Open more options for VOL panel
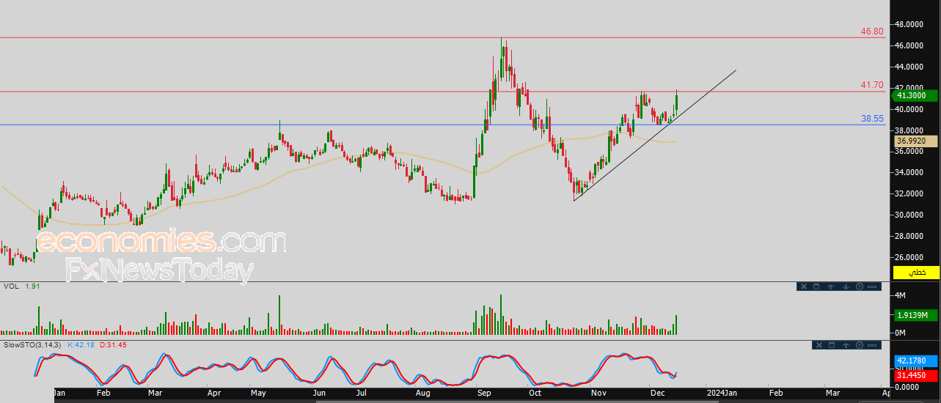 [x=872, y=286]
